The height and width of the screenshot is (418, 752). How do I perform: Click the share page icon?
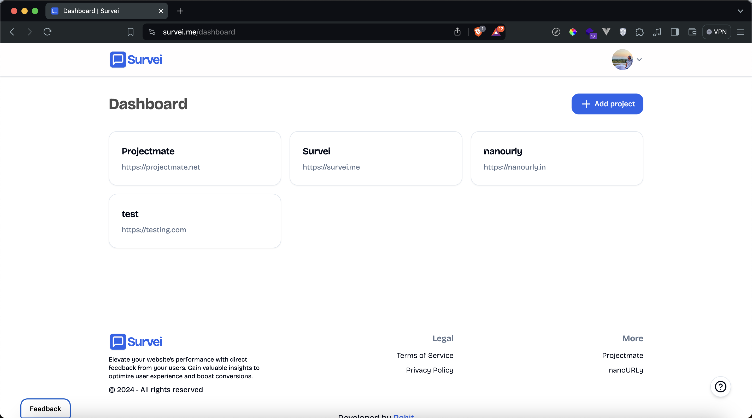click(457, 32)
